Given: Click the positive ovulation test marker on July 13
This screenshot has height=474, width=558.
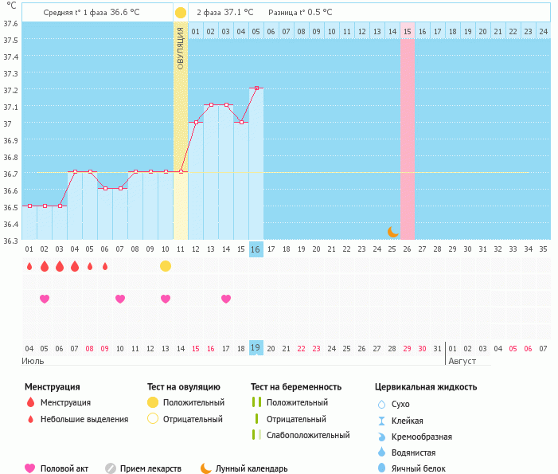Looking at the screenshot, I should pyautogui.click(x=166, y=266).
